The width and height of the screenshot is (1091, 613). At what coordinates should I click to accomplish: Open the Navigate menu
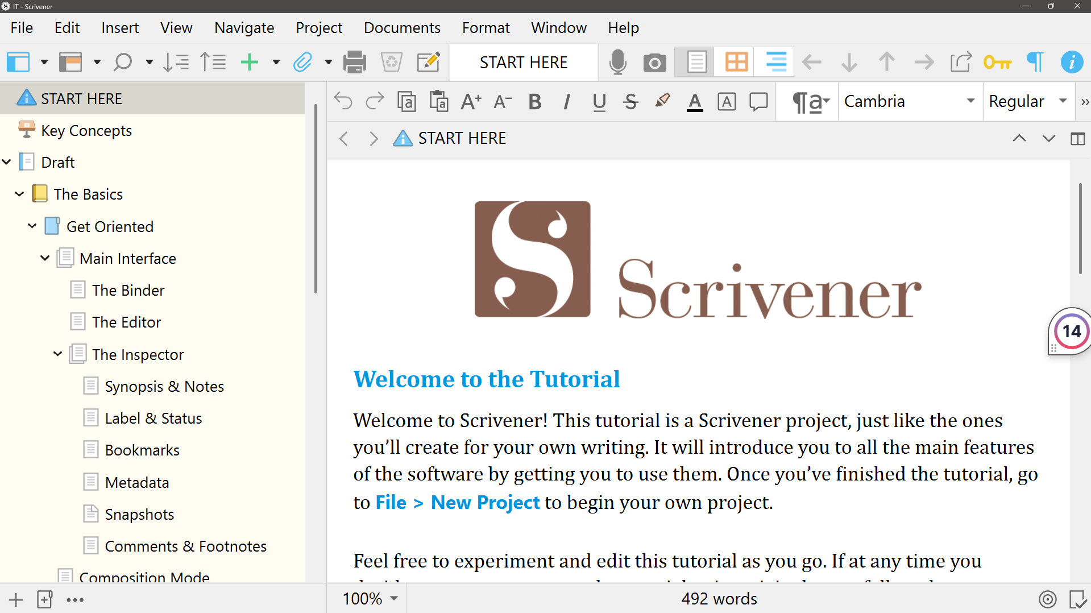tap(244, 28)
